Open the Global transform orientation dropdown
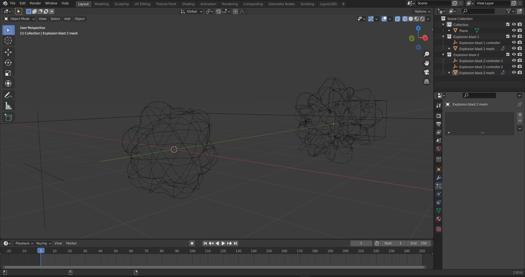 pos(191,11)
